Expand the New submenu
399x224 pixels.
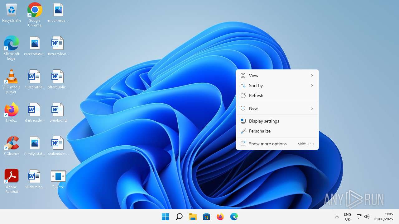tap(277, 108)
